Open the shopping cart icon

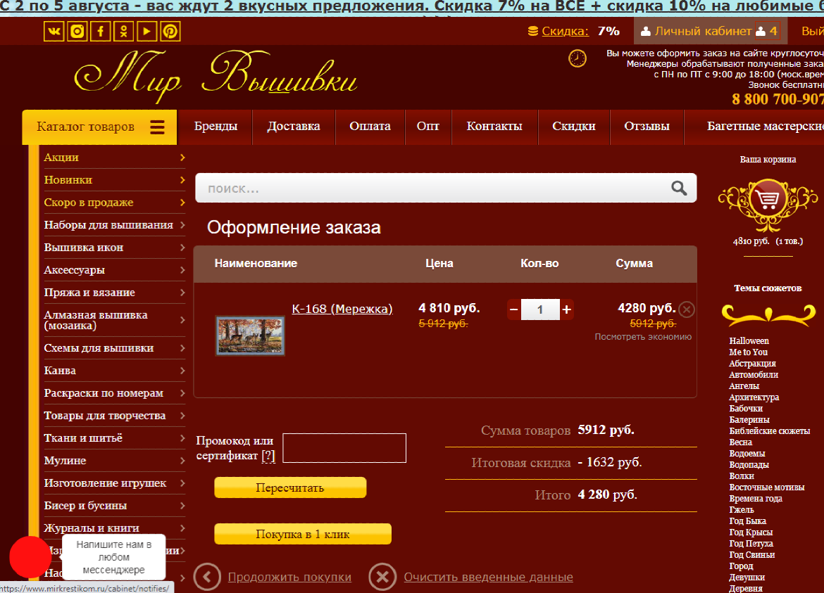(x=768, y=200)
